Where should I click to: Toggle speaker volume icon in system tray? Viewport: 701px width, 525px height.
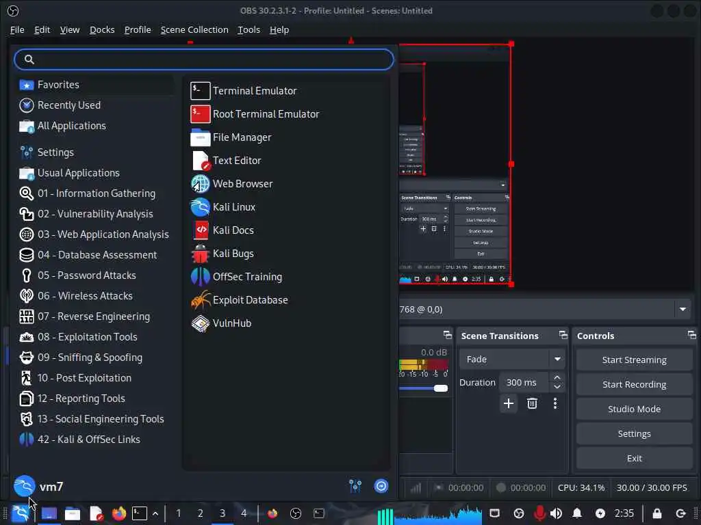(x=556, y=513)
